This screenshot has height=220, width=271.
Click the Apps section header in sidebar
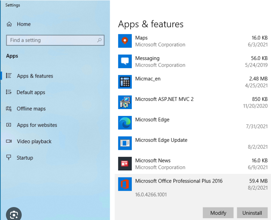12,56
